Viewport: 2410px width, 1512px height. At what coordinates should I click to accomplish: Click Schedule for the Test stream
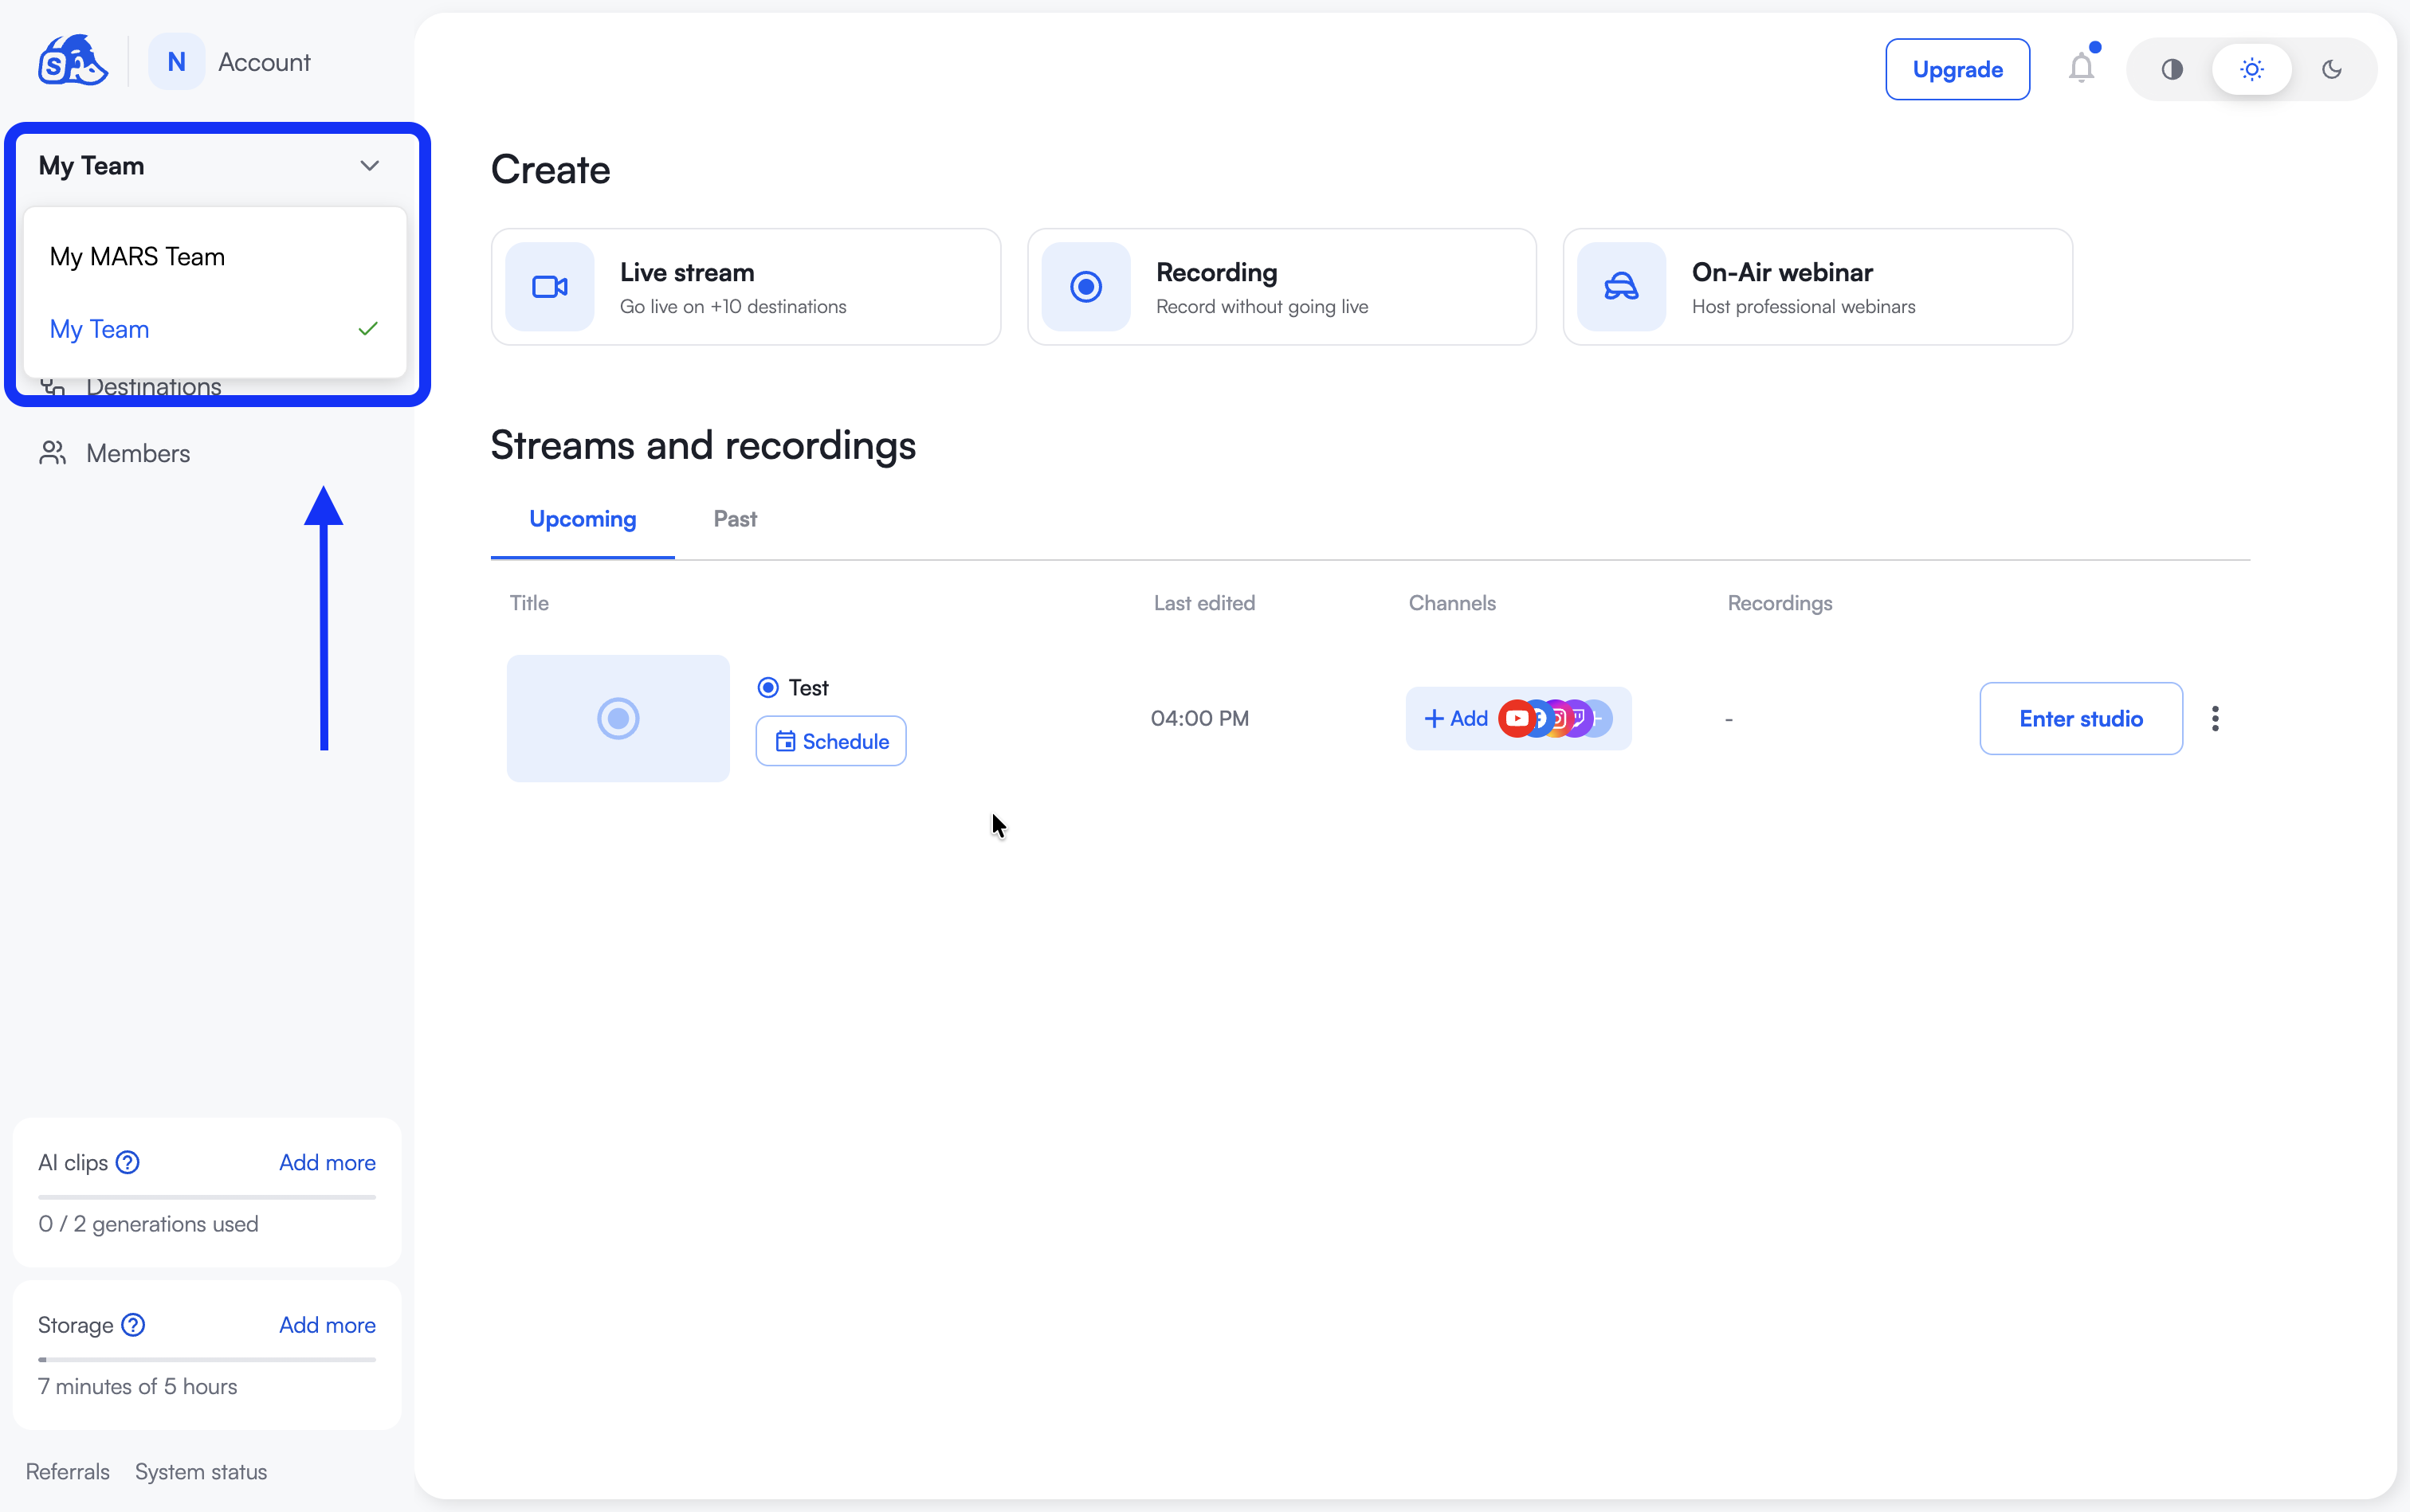coord(831,741)
